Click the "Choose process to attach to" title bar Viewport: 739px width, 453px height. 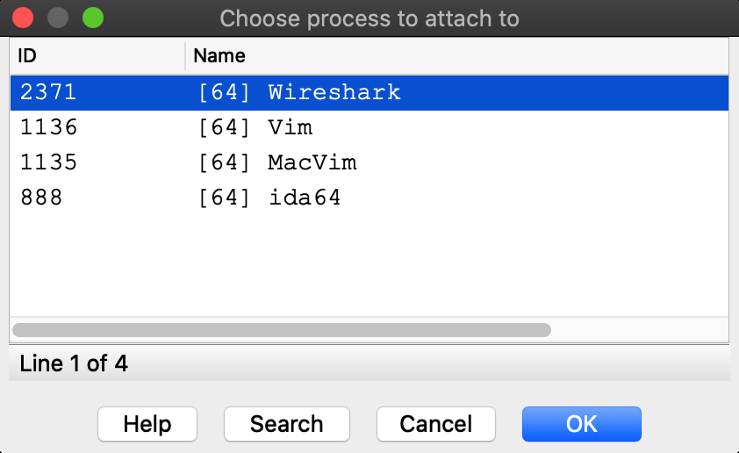click(369, 18)
